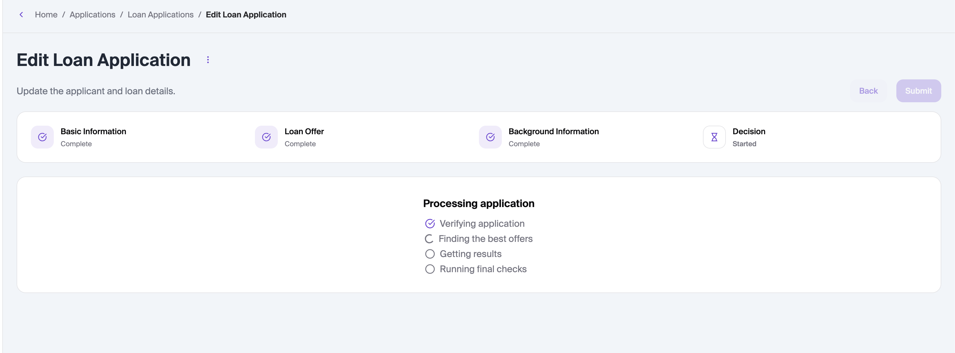
Task: Open the Applications breadcrumb link
Action: coord(92,15)
